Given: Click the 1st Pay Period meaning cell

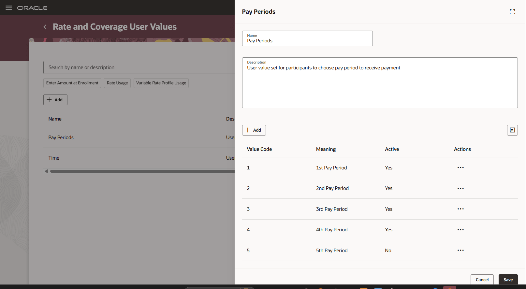Looking at the screenshot, I should pos(331,168).
